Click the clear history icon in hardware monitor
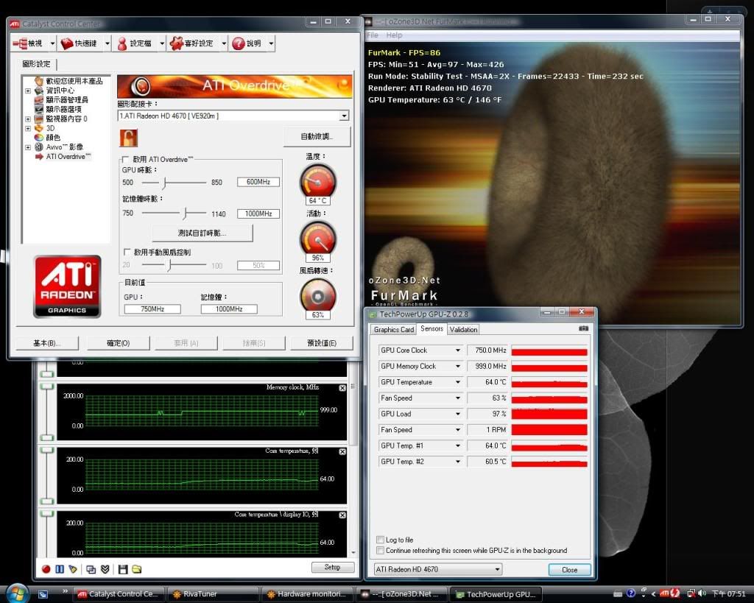 point(73,569)
